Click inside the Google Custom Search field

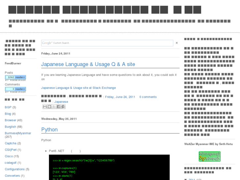pyautogui.click(x=107, y=43)
